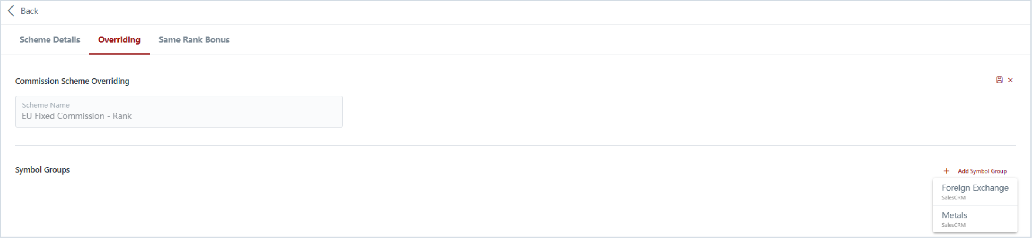Click inside the Scheme Name field
The height and width of the screenshot is (238, 1032).
[179, 112]
